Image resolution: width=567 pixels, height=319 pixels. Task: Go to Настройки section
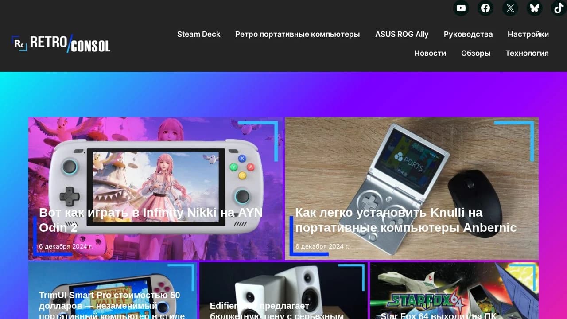point(528,34)
